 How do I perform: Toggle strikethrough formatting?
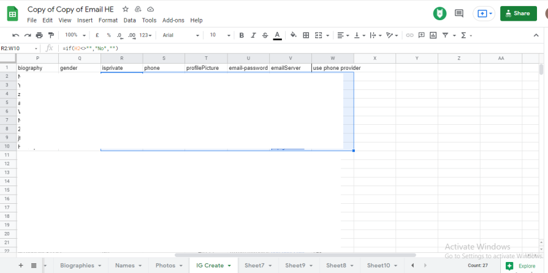click(265, 36)
